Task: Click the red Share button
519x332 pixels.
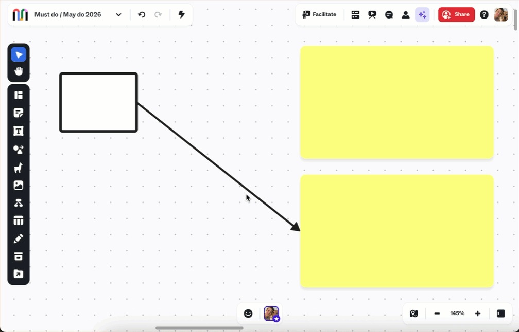Action: point(456,14)
